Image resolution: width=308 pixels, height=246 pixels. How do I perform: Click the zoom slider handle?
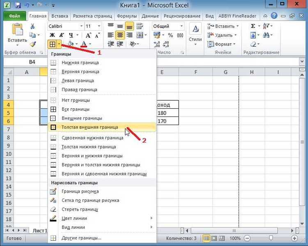pyautogui.click(x=271, y=238)
